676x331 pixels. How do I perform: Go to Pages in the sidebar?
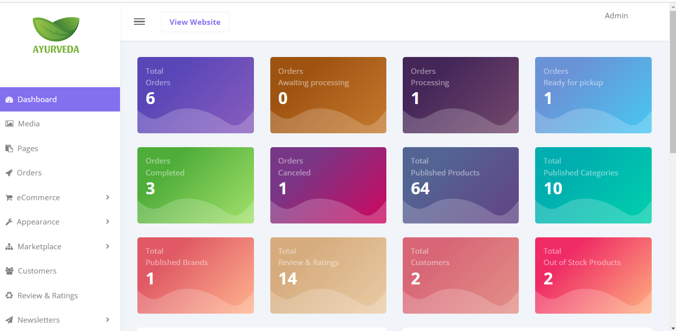coord(28,149)
